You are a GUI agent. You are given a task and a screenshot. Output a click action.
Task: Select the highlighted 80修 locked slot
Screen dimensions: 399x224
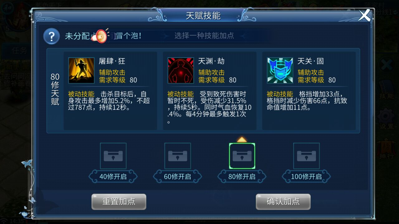pyautogui.click(x=242, y=156)
